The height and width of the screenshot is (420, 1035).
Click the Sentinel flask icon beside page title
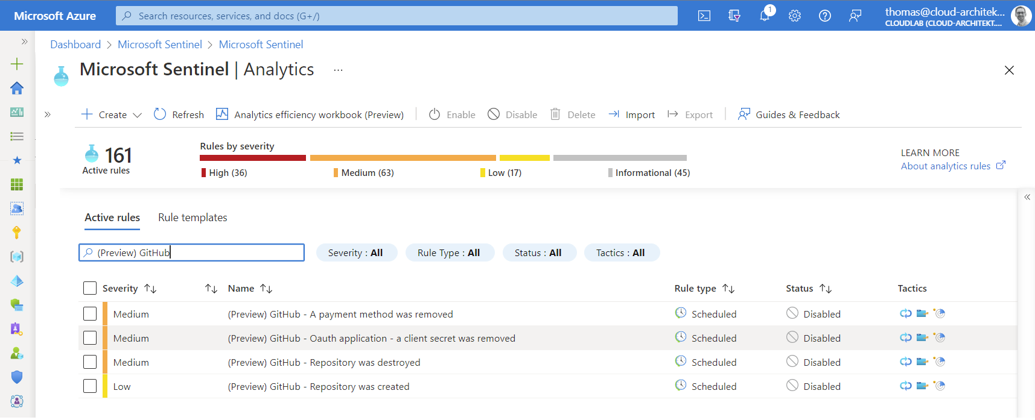coord(61,76)
